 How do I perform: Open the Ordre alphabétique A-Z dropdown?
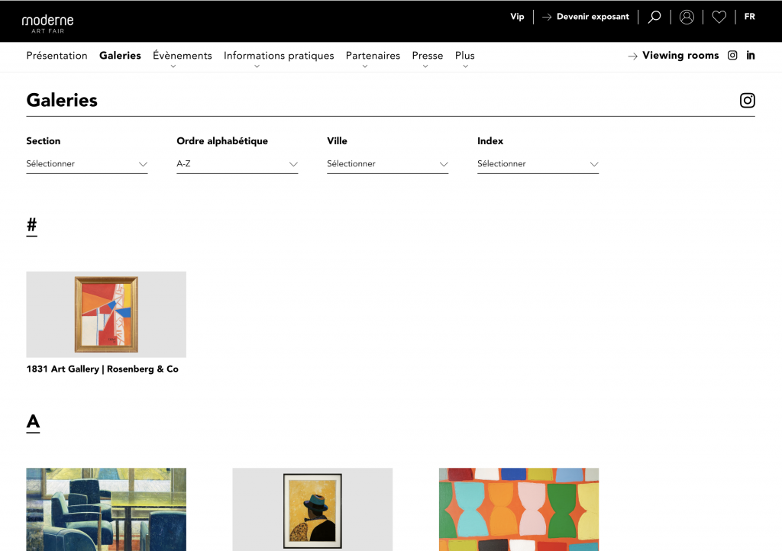click(x=237, y=163)
